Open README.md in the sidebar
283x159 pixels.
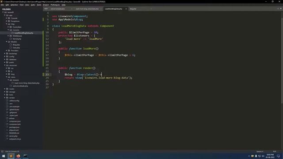[x=14, y=133]
